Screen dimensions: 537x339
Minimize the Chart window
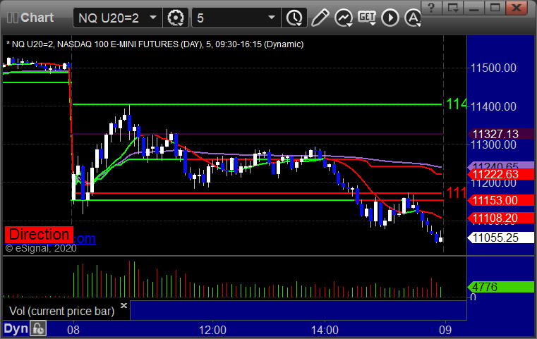[x=474, y=8]
